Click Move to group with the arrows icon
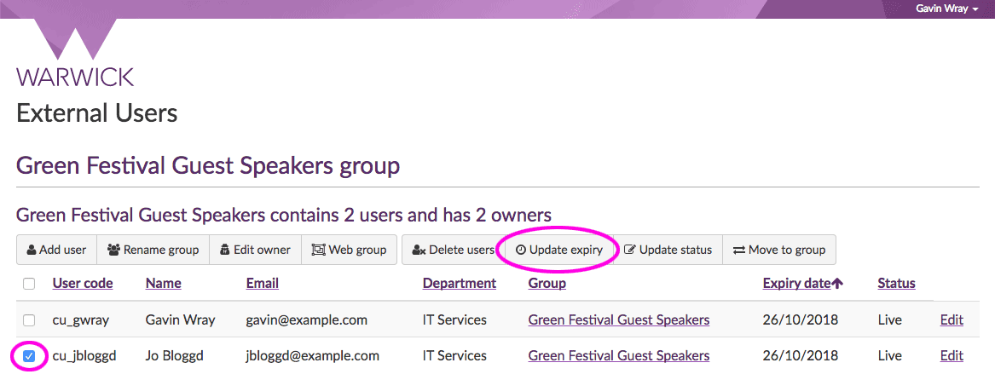Screen dimensions: 995x380 click(x=779, y=250)
